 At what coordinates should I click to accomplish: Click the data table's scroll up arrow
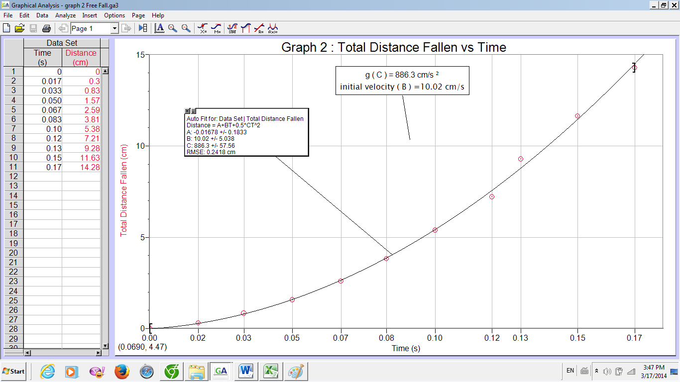105,71
